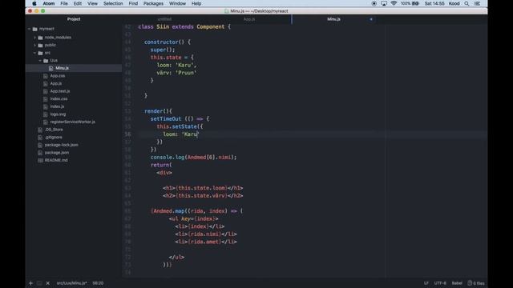This screenshot has height=288, width=513.
Task: Click the LF line ending selector
Action: click(x=426, y=283)
